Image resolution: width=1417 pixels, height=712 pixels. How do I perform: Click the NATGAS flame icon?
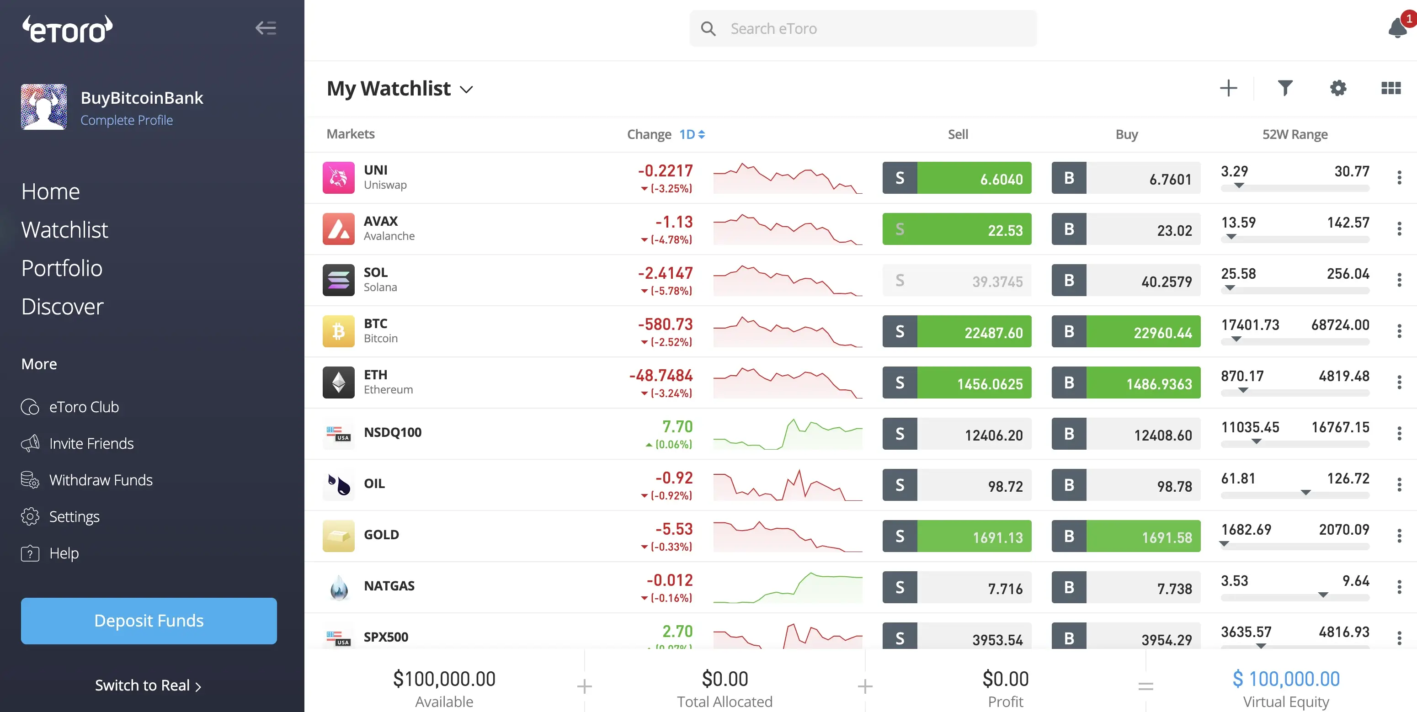coord(338,587)
